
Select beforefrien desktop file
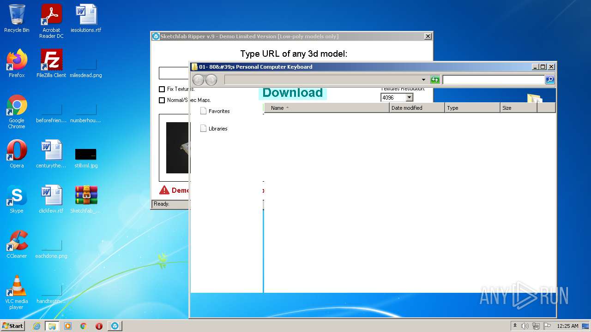51,113
